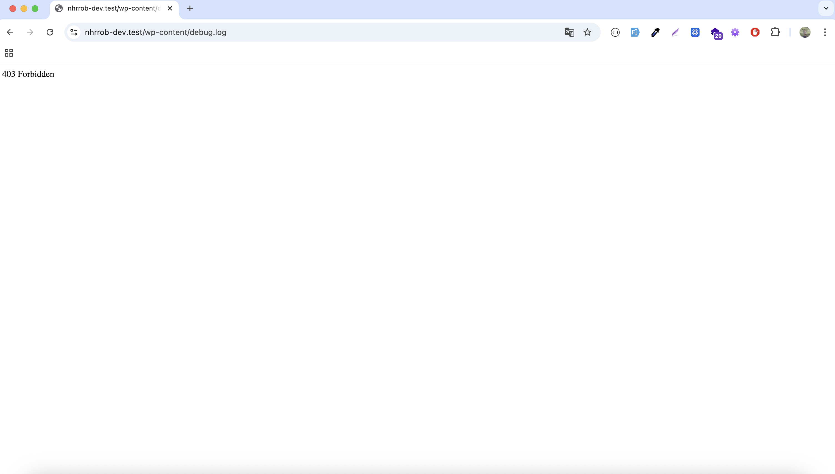Open a new tab with the plus button
Viewport: 835px width, 474px height.
(190, 8)
